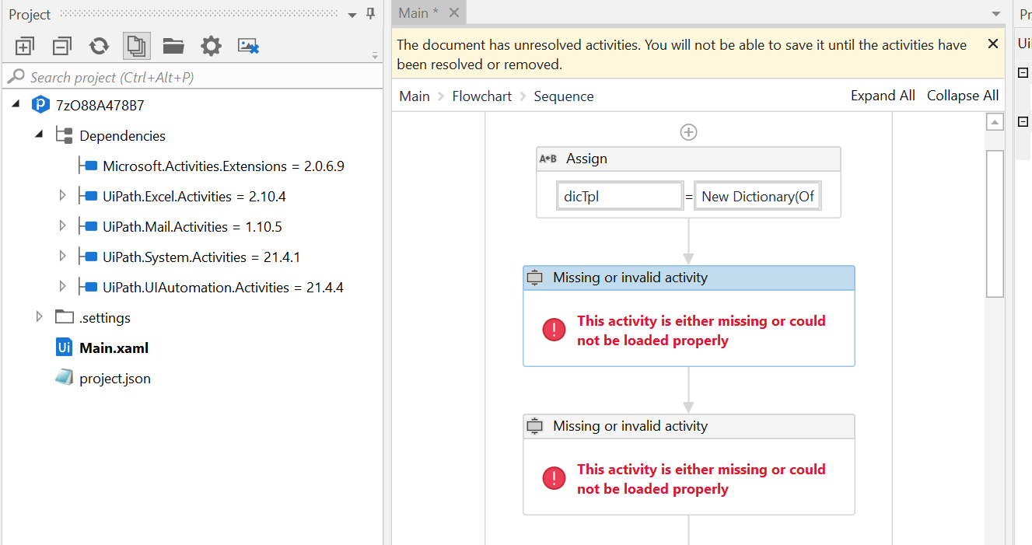Image resolution: width=1032 pixels, height=545 pixels.
Task: Select the Main.xaml file
Action: 114,348
